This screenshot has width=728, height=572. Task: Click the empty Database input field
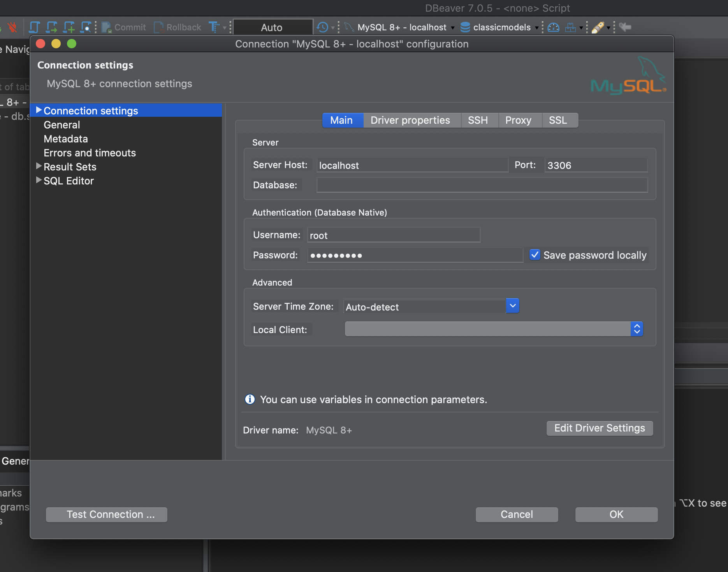tap(482, 185)
